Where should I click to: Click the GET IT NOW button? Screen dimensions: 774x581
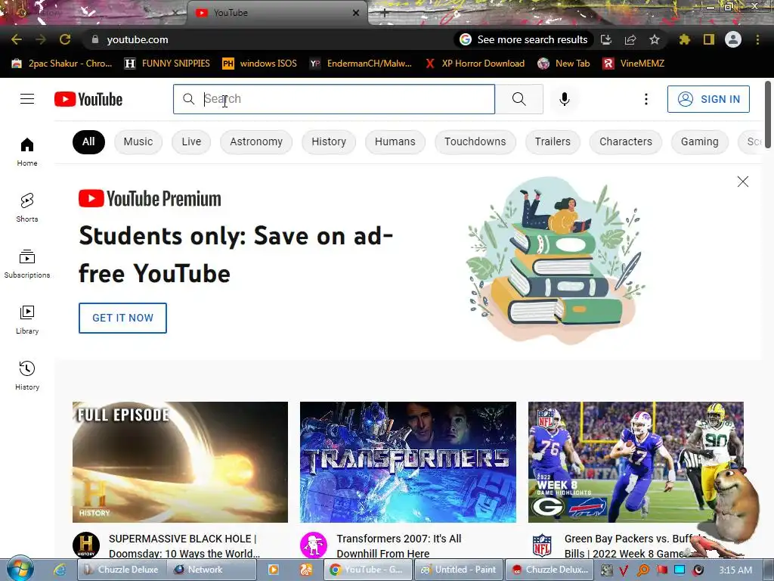coord(122,318)
